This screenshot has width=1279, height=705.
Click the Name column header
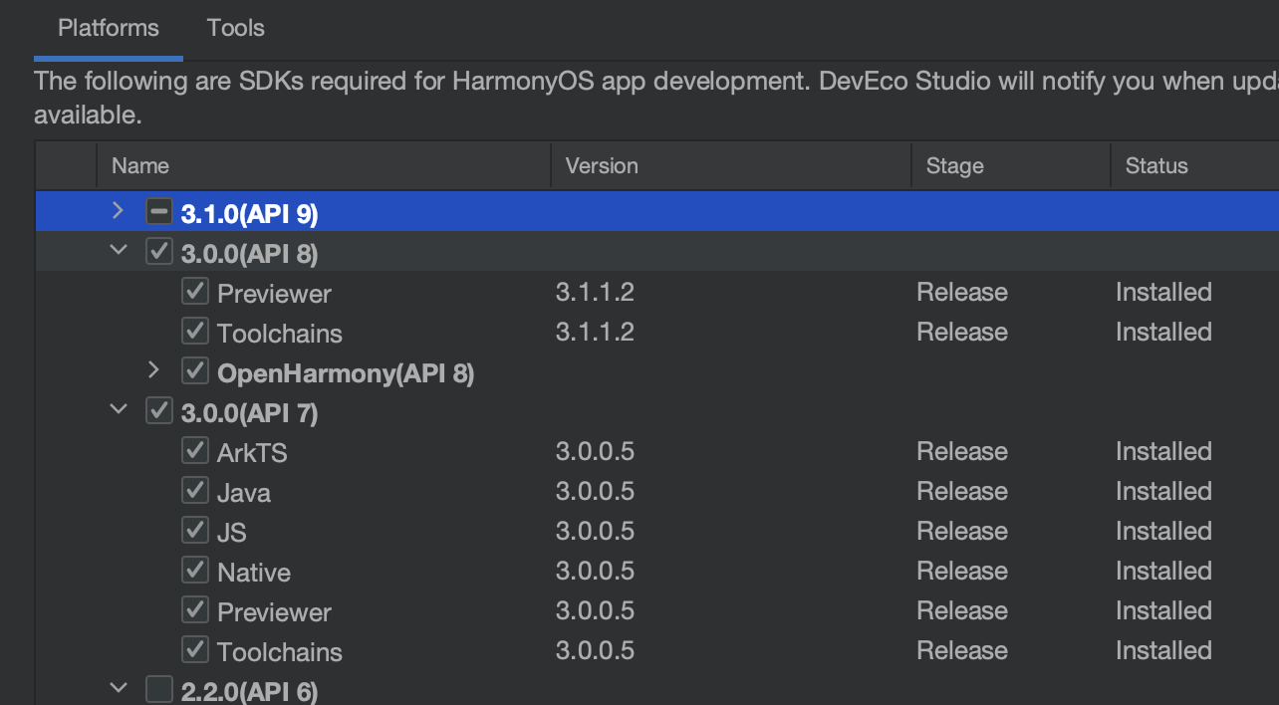pos(324,165)
